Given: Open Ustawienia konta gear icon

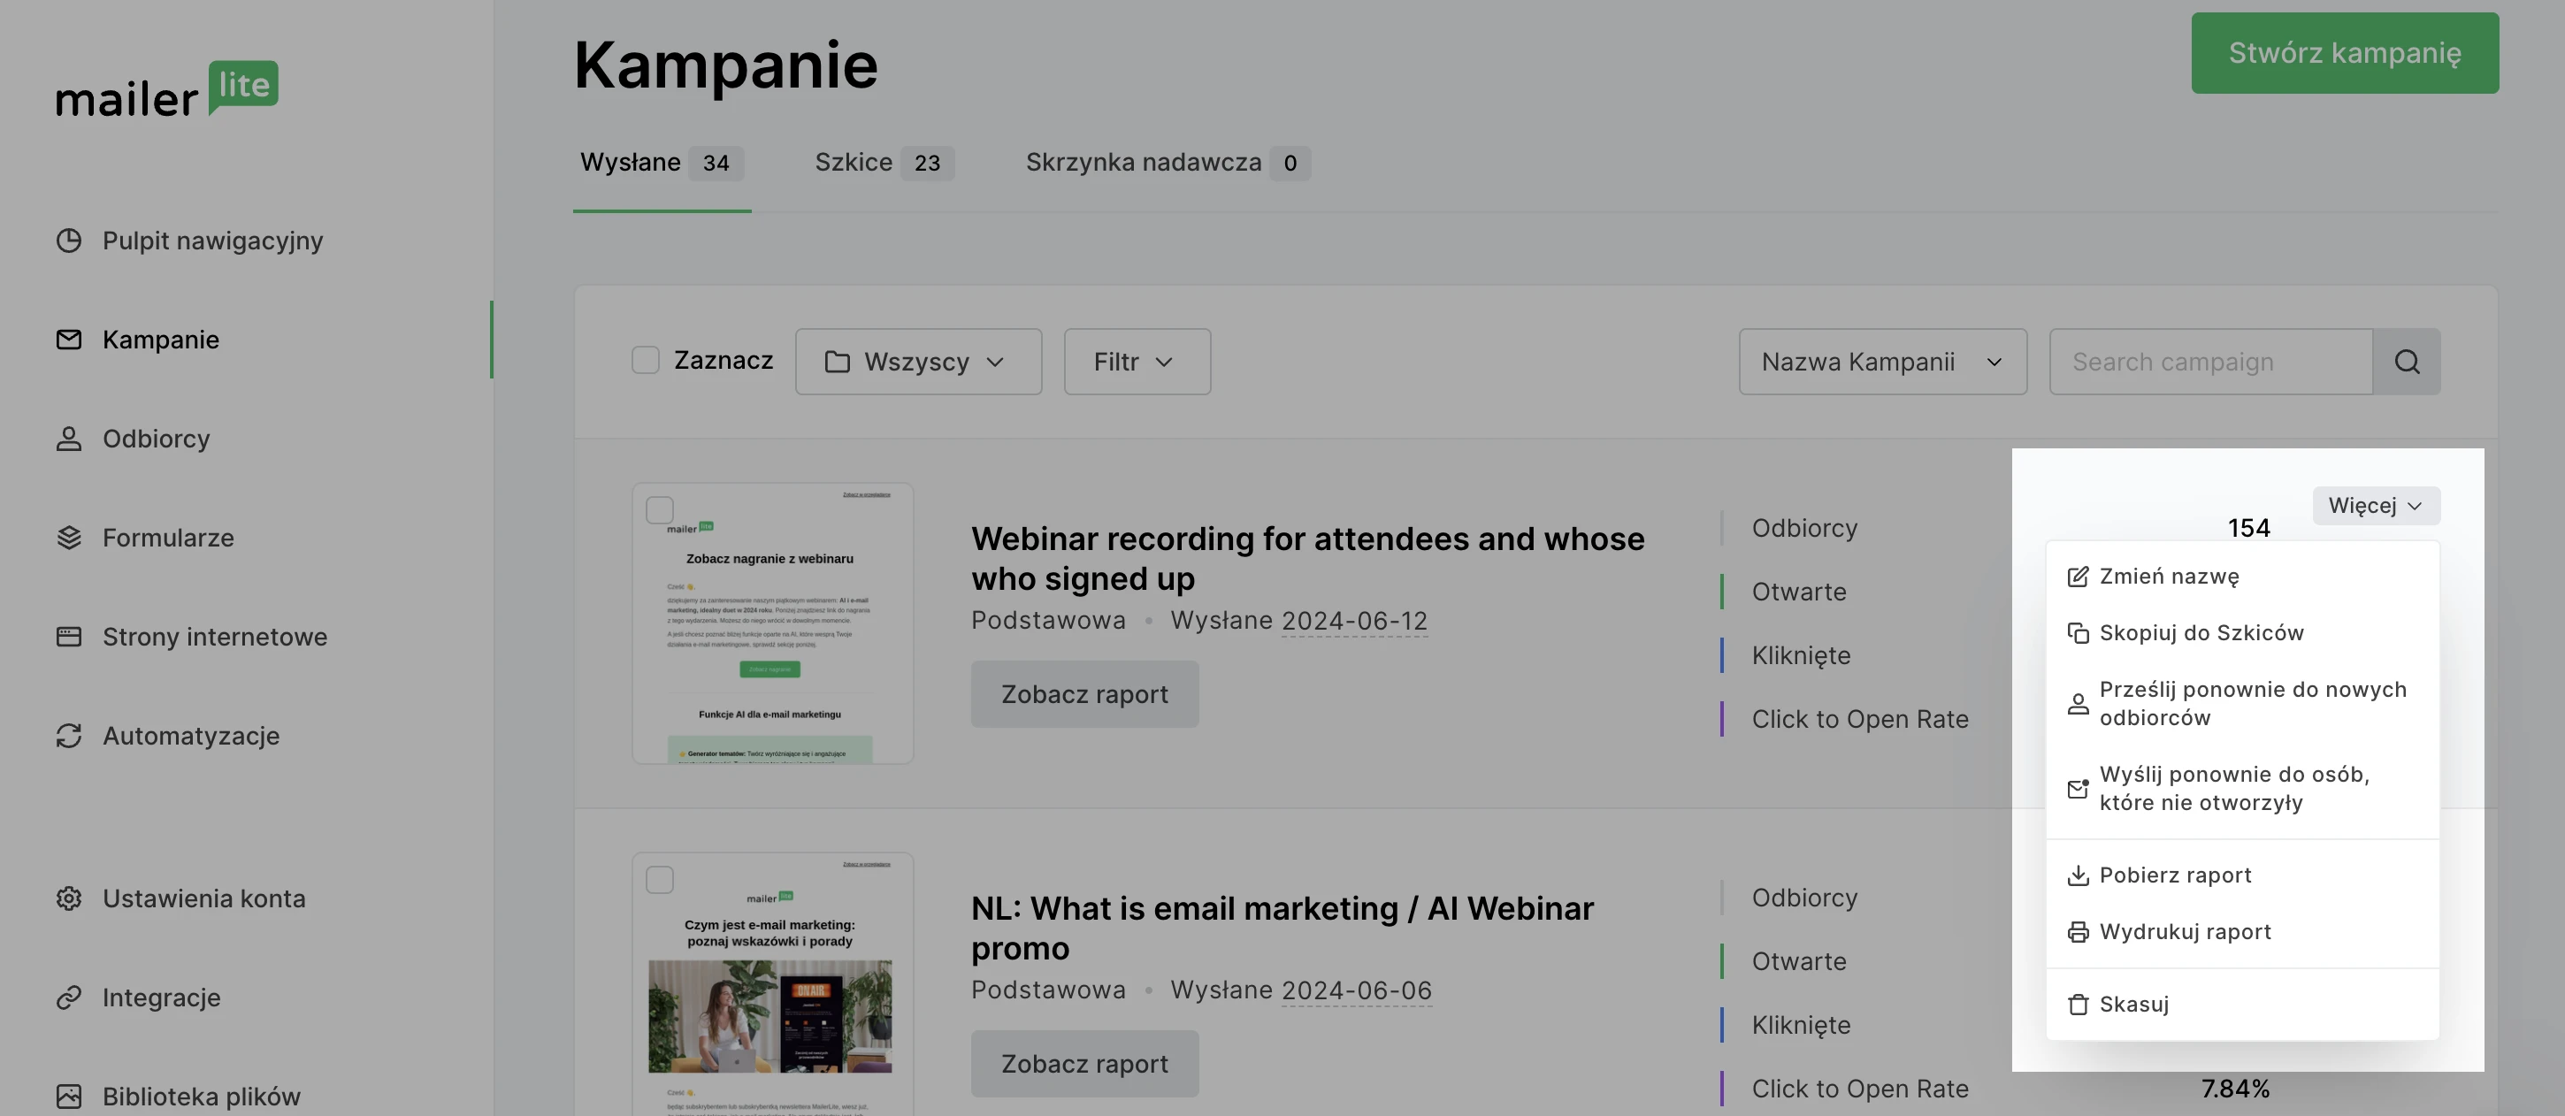Looking at the screenshot, I should tap(69, 898).
